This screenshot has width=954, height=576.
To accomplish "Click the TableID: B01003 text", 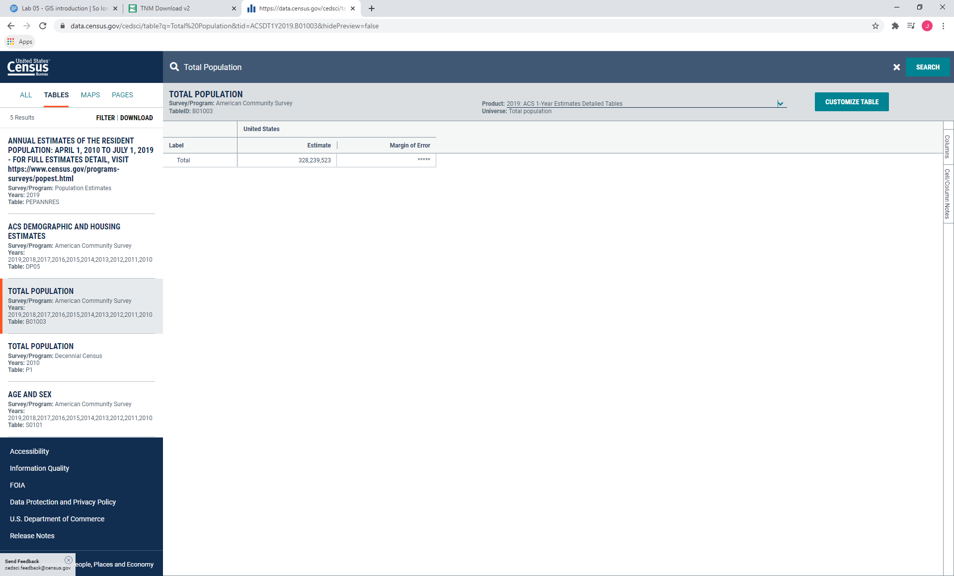I will 191,111.
